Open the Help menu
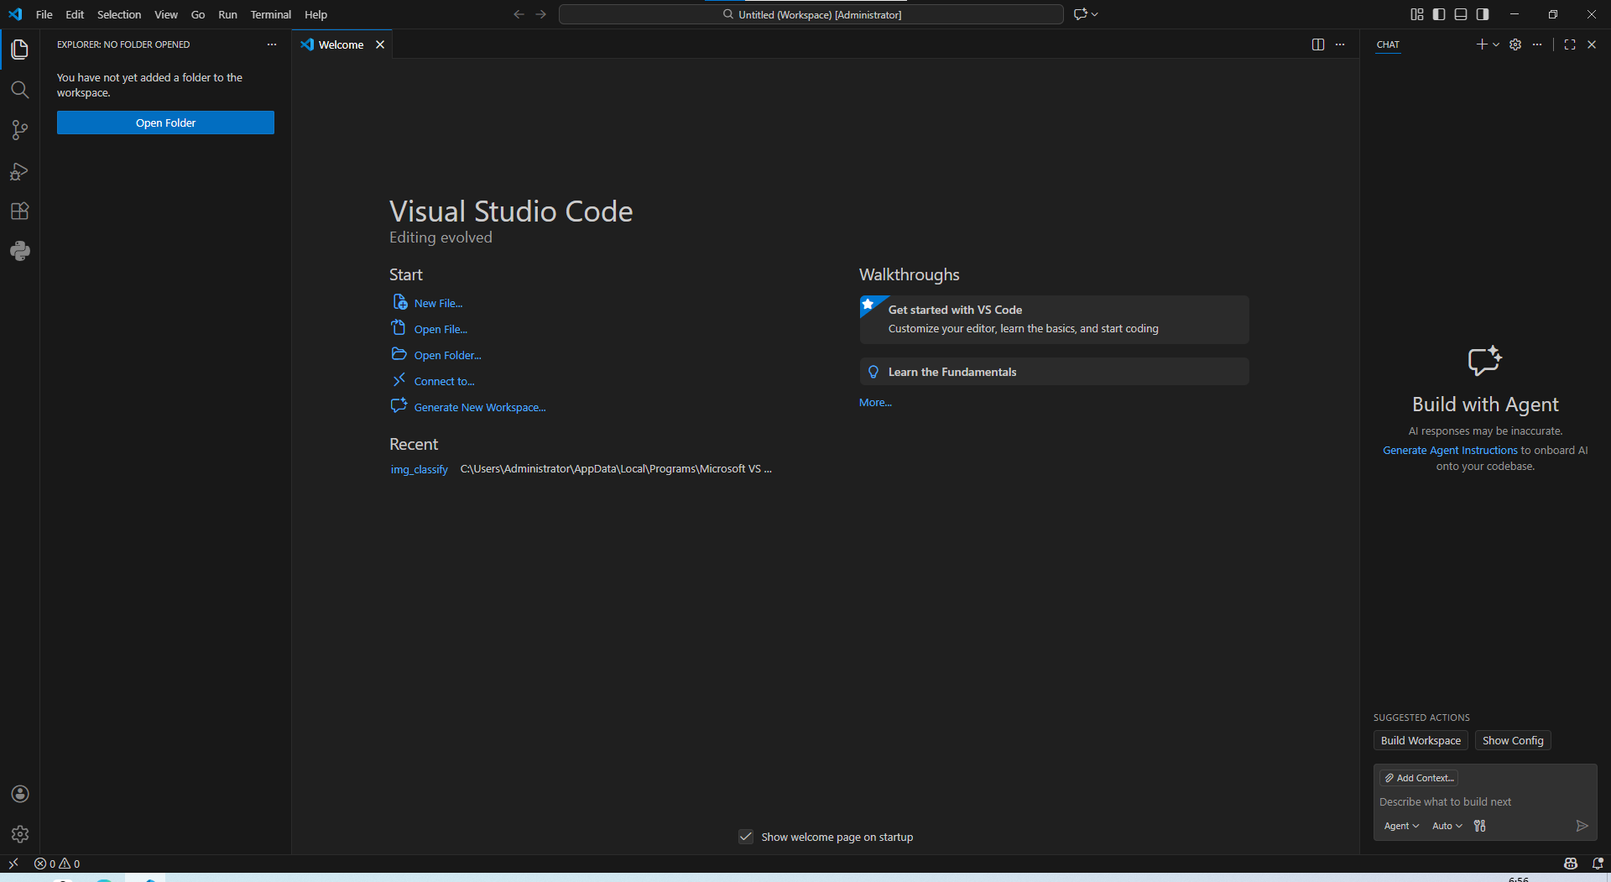 pyautogui.click(x=316, y=14)
